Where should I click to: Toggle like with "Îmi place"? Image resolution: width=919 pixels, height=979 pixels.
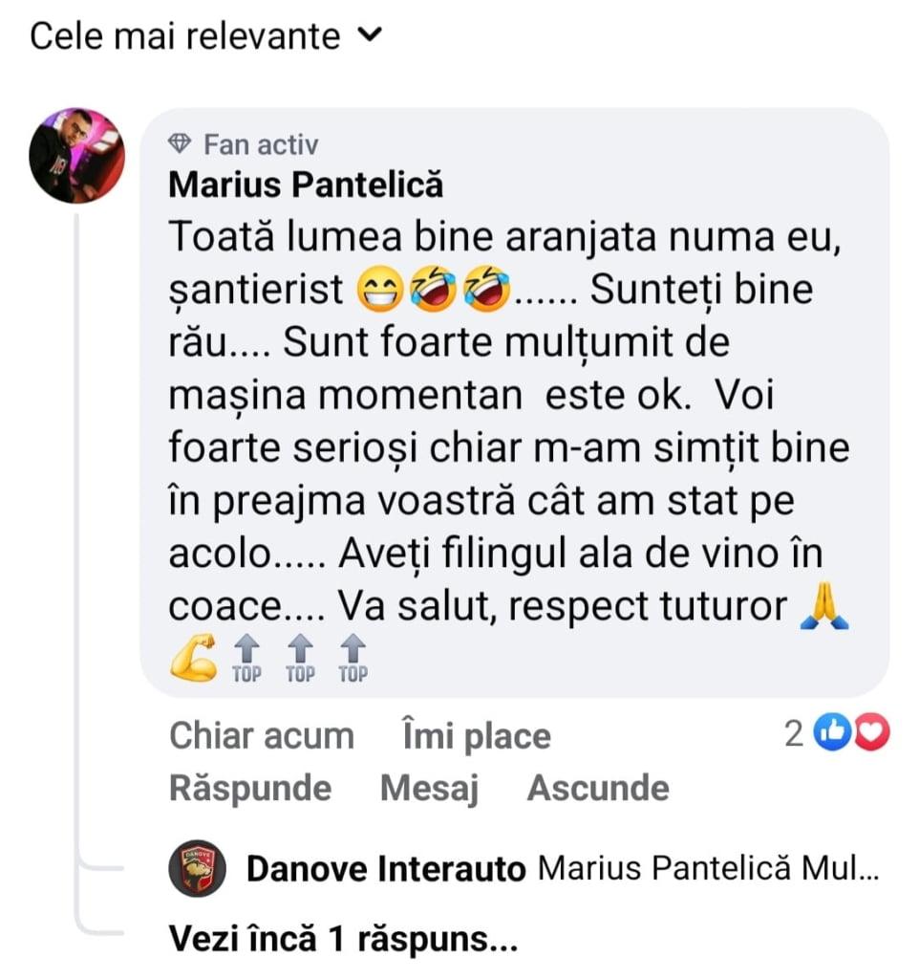point(477,736)
